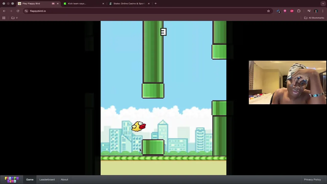The image size is (327, 184).
Task: Bookmark this page with the star icon
Action: 268,11
